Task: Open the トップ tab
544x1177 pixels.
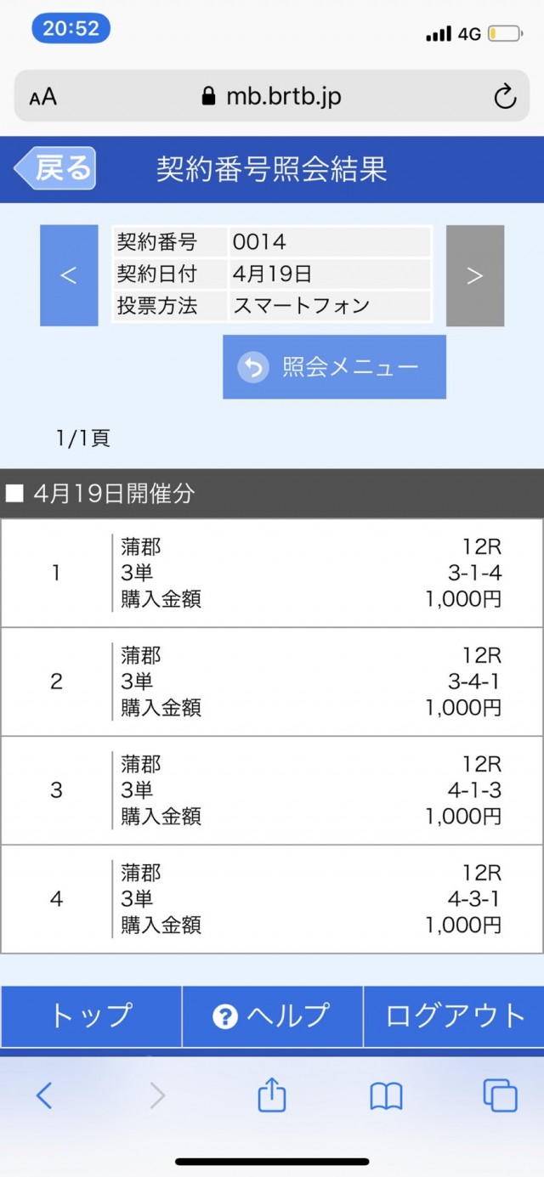Action: 91,1016
